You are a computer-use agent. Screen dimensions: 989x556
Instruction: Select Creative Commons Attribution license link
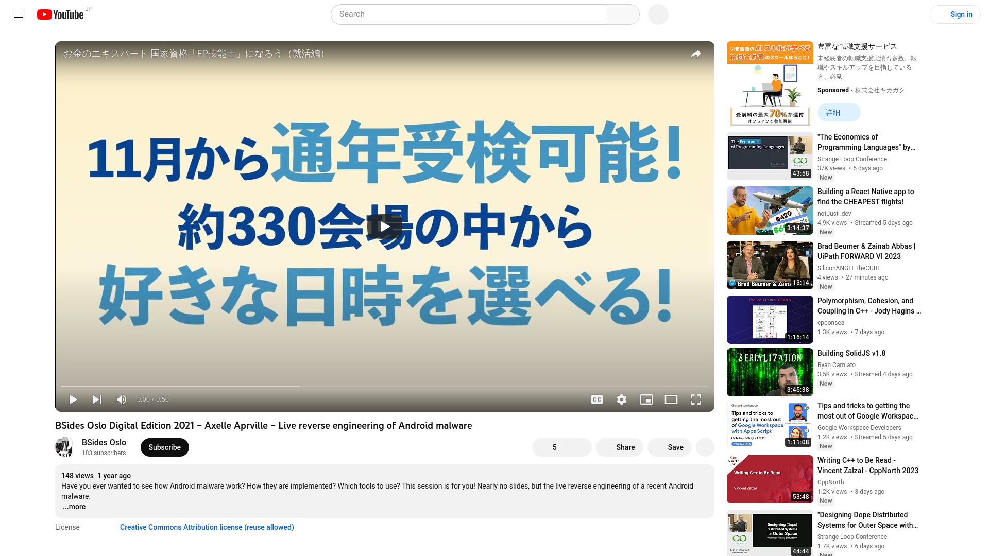207,527
